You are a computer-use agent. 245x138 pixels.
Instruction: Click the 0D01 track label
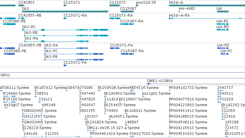5,75
